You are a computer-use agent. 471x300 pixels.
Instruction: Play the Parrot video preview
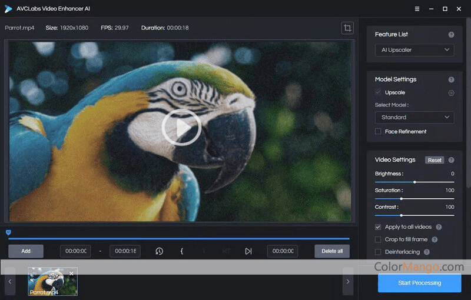point(181,128)
